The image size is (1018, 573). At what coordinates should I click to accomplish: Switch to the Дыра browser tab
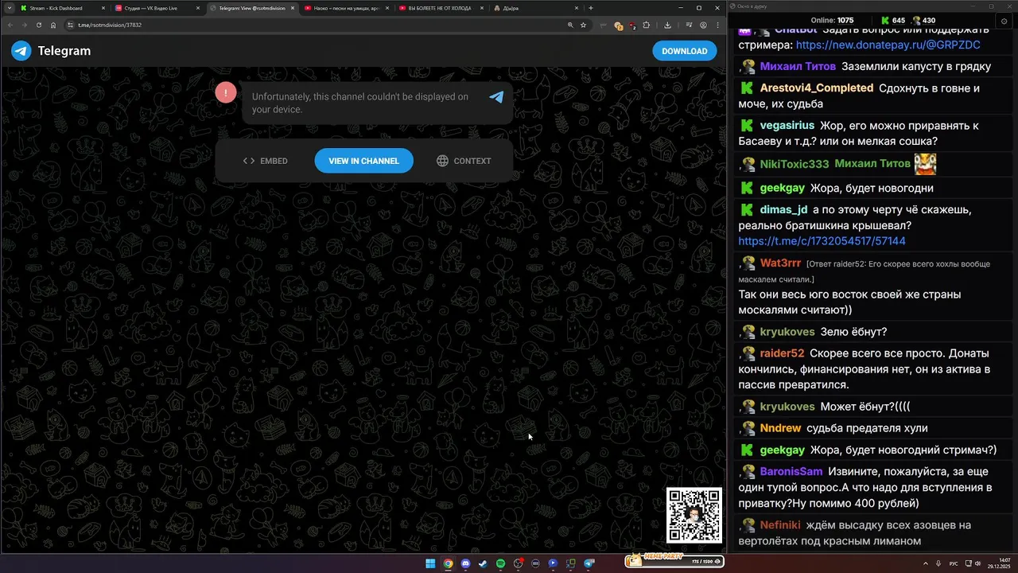[x=534, y=8]
